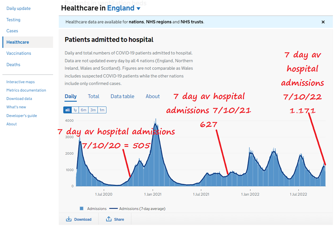This screenshot has height=227, width=335.
Task: Open the Deaths section in sidebar
Action: pyautogui.click(x=14, y=65)
